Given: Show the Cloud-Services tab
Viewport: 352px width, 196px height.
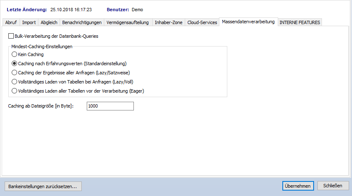Looking at the screenshot, I should [x=202, y=22].
